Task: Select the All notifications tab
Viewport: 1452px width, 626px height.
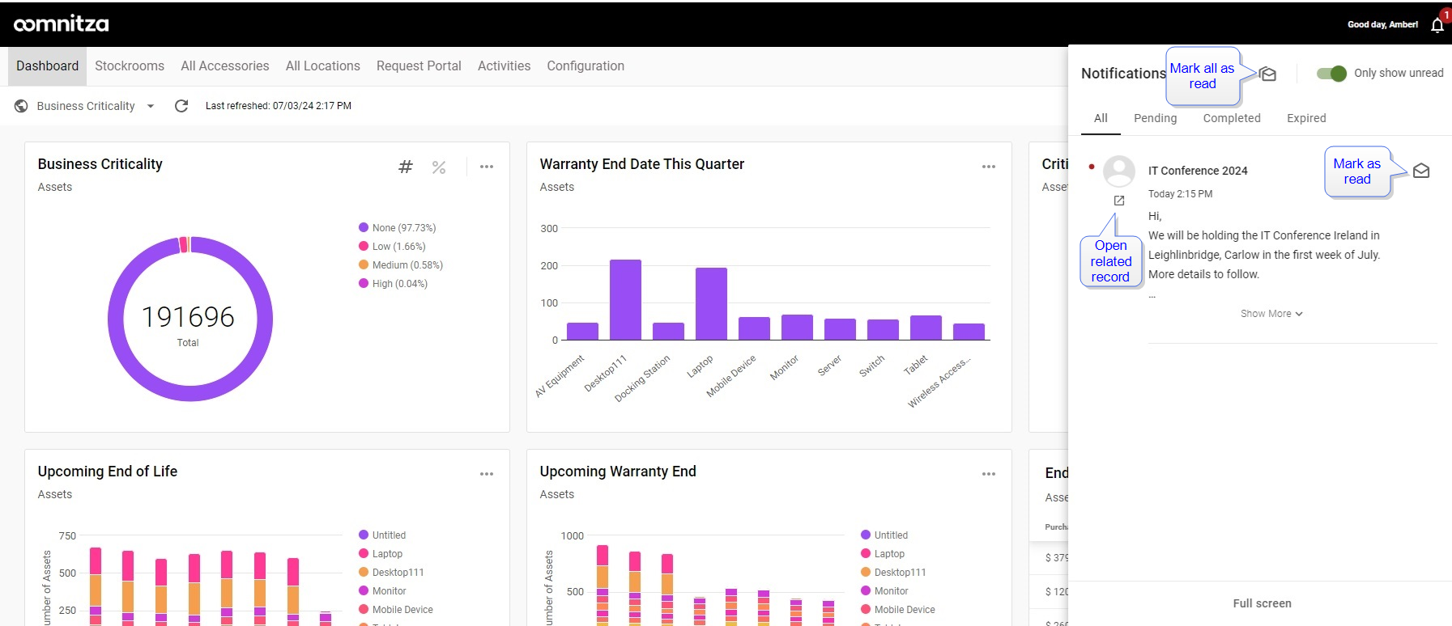Action: coord(1101,118)
